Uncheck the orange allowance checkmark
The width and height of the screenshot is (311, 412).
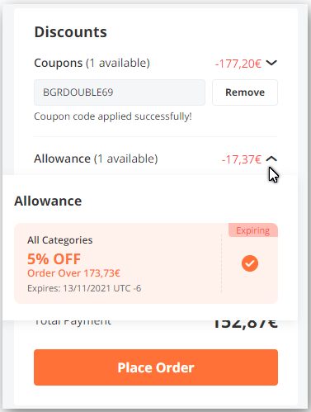click(250, 263)
